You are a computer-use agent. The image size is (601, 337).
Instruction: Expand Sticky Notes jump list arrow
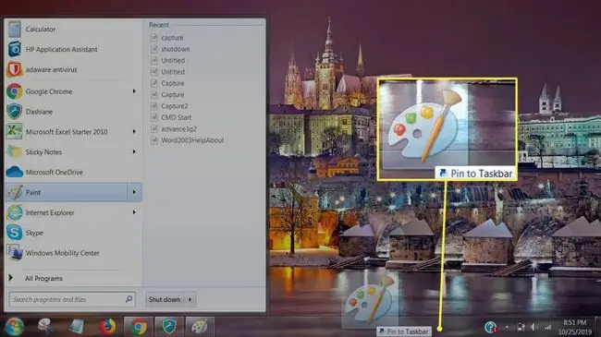134,152
